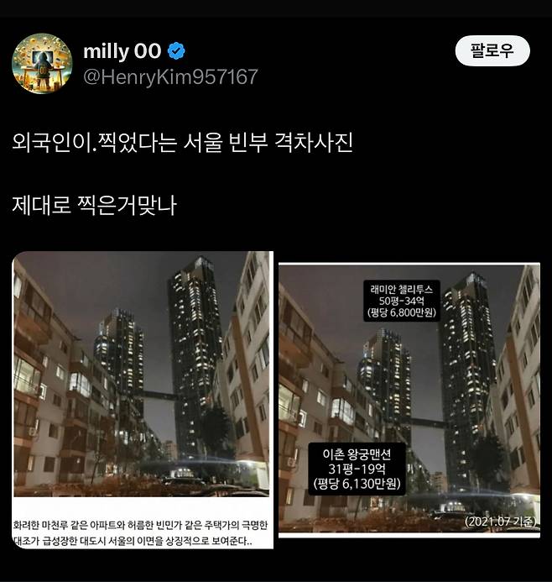Viewport: 552px width, 582px height.
Task: Open the right annotated photo with price labels
Action: [x=409, y=400]
